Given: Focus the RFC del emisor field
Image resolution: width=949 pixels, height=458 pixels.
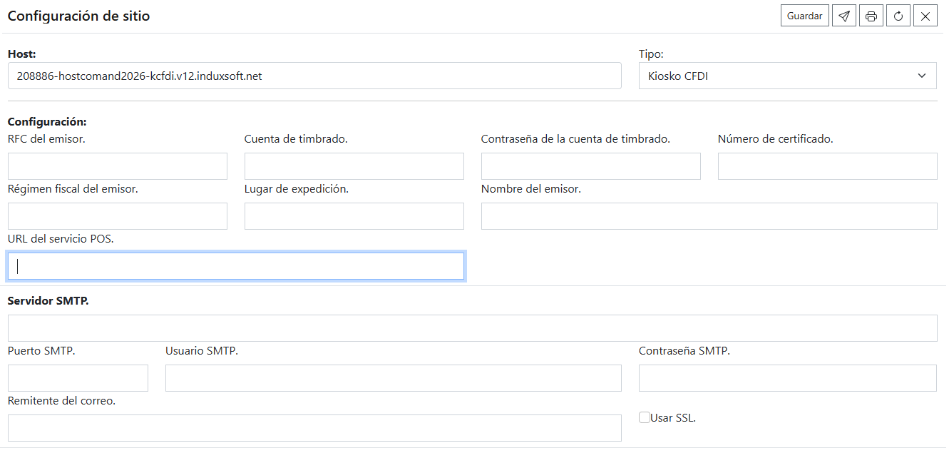Looking at the screenshot, I should click(118, 166).
